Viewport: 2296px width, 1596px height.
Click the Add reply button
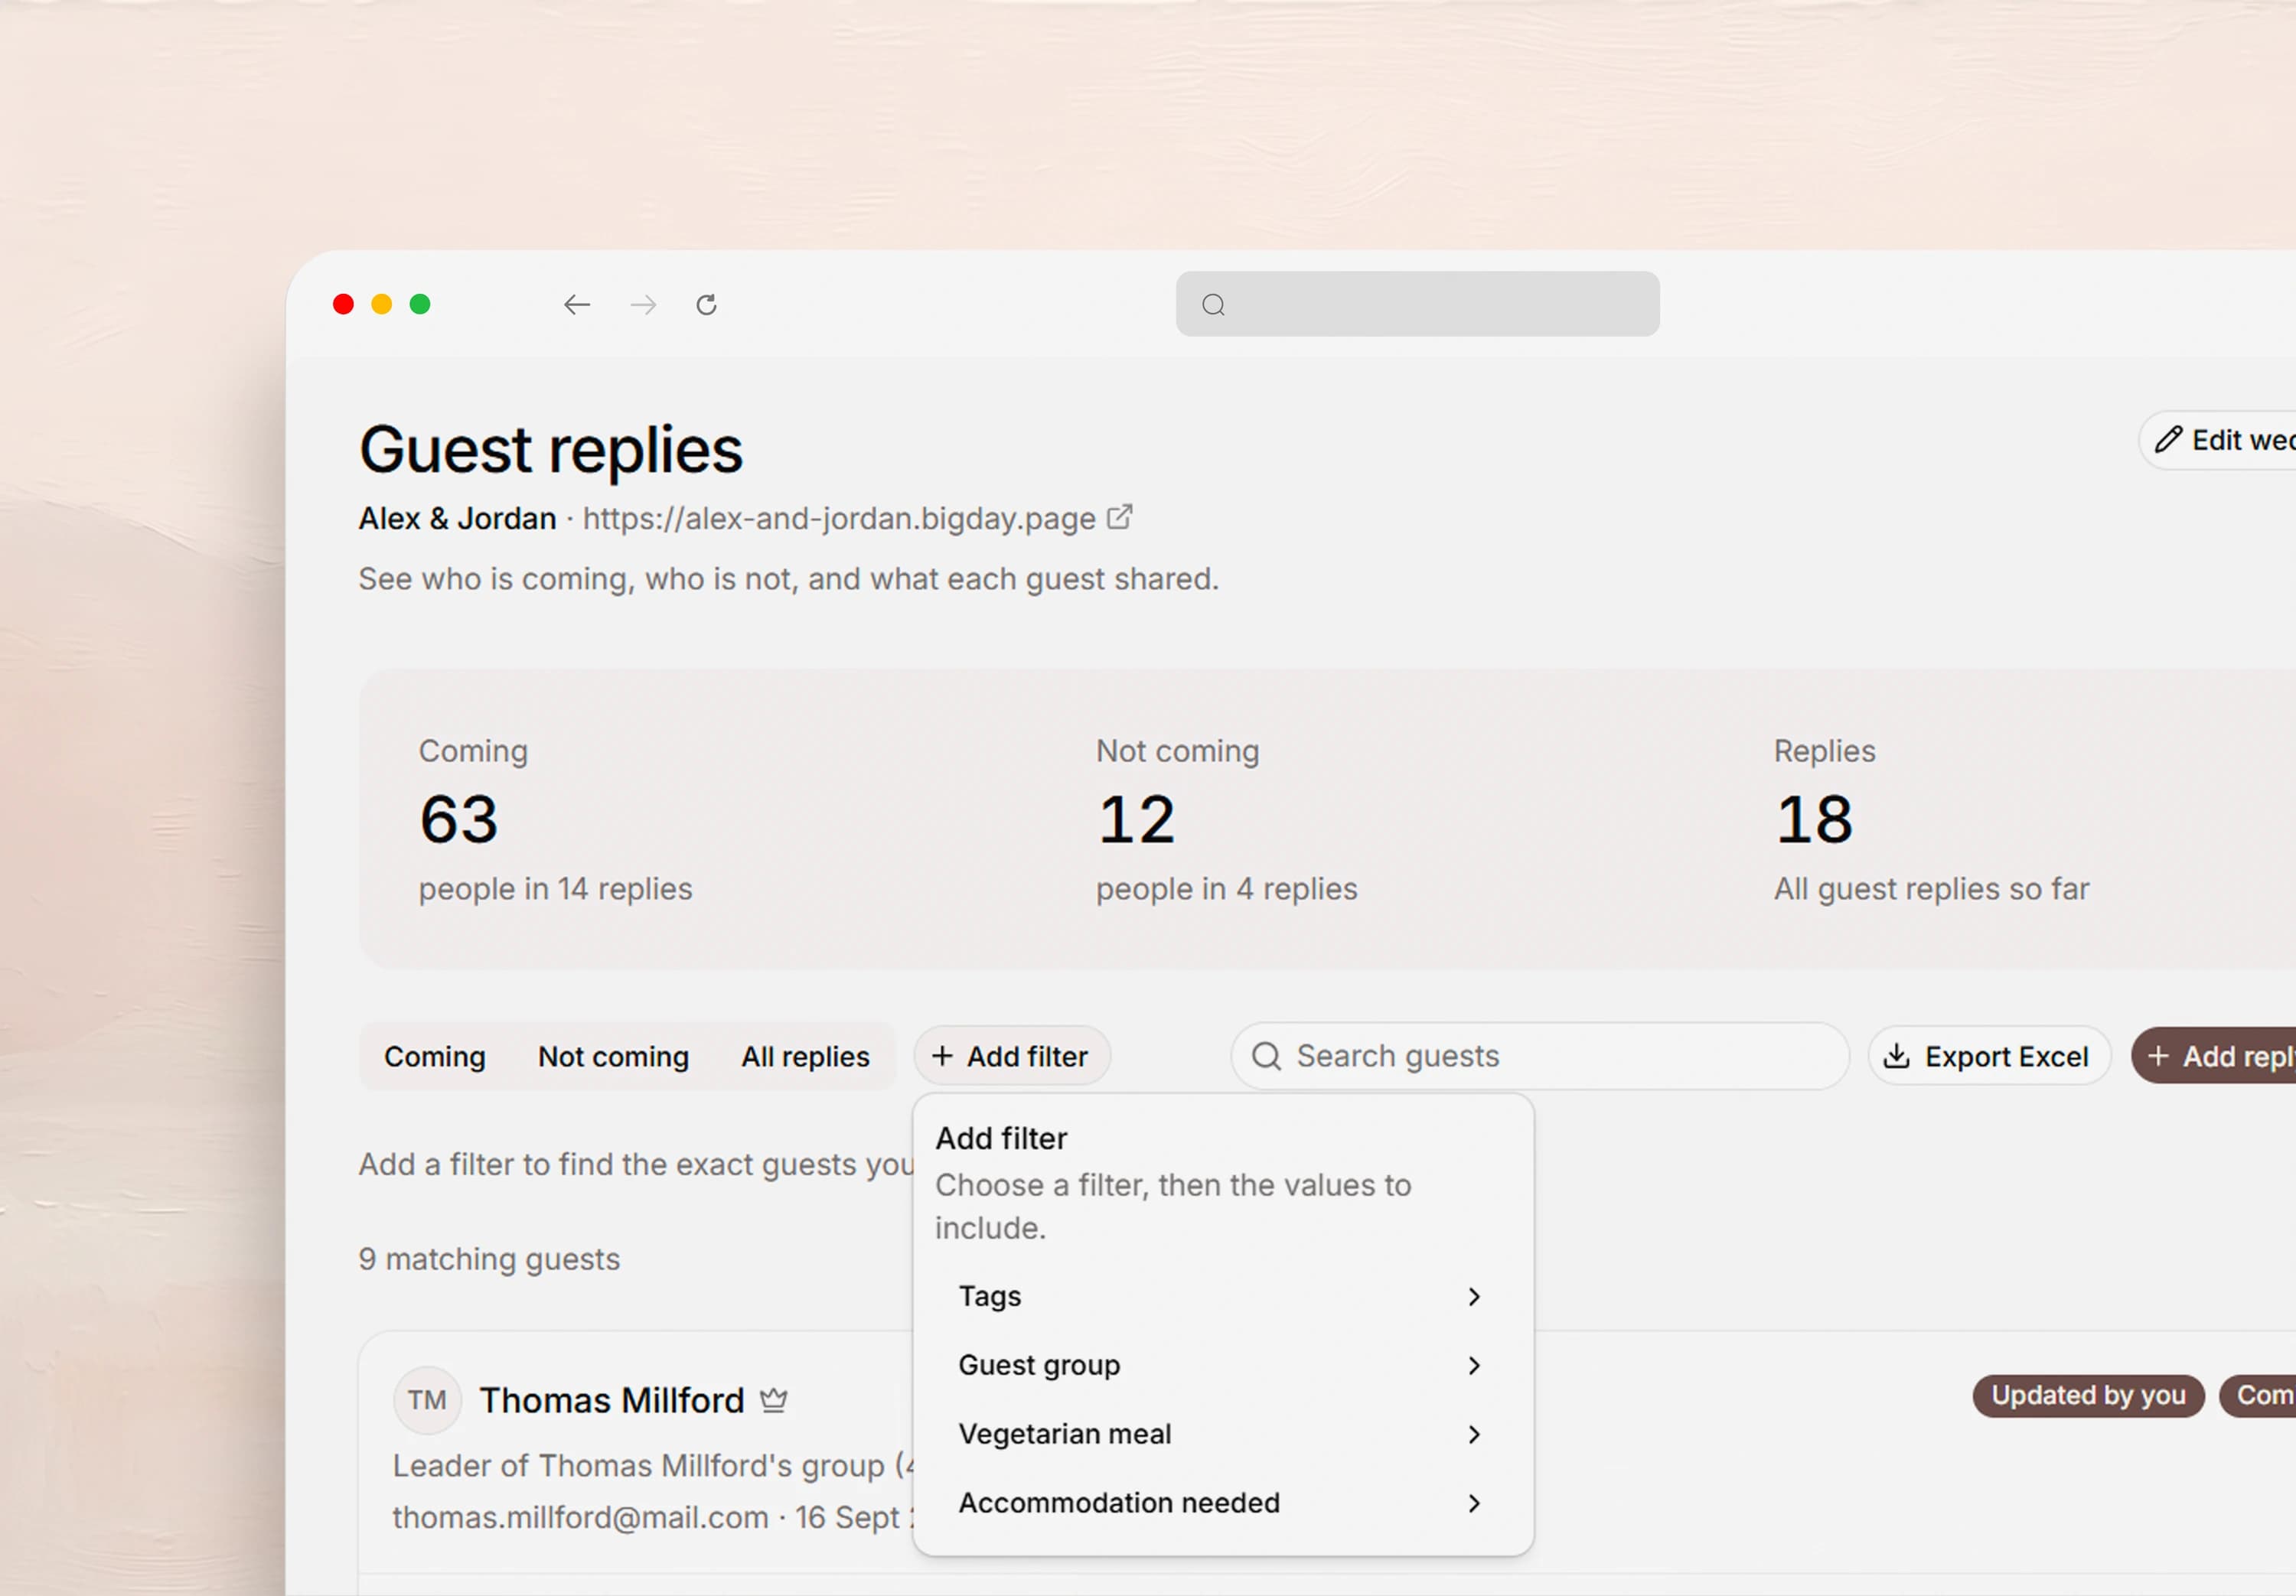pos(2214,1056)
